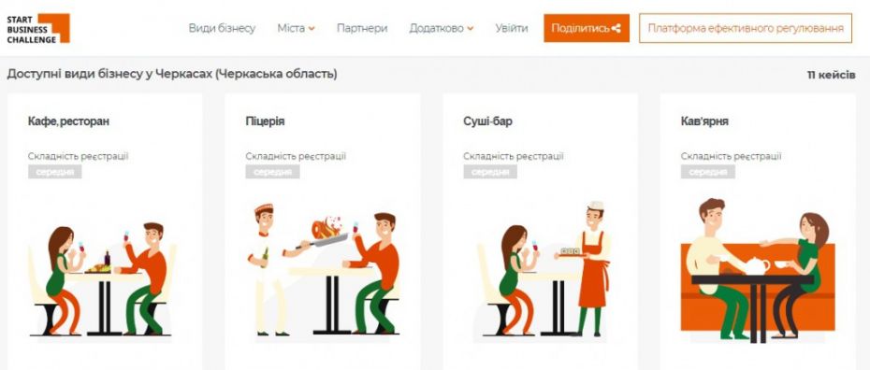This screenshot has width=870, height=370.
Task: Click the share icon in Поділитись button
Action: (616, 28)
